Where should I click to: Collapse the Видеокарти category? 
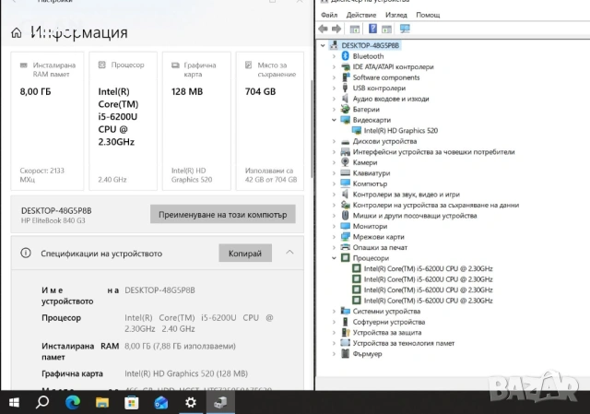[334, 120]
